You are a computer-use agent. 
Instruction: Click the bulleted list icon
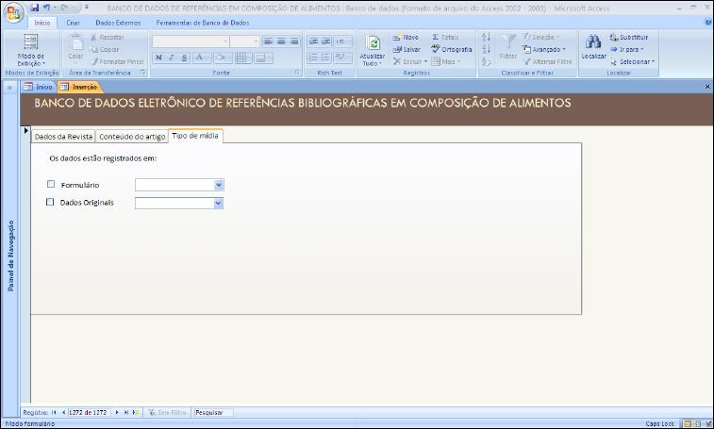point(326,58)
